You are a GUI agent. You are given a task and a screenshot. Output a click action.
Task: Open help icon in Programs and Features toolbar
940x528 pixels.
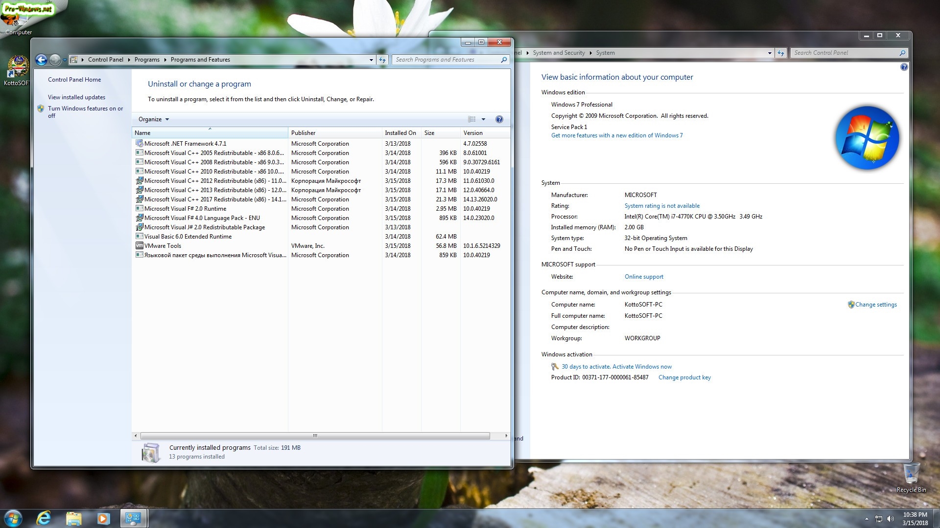tap(499, 119)
